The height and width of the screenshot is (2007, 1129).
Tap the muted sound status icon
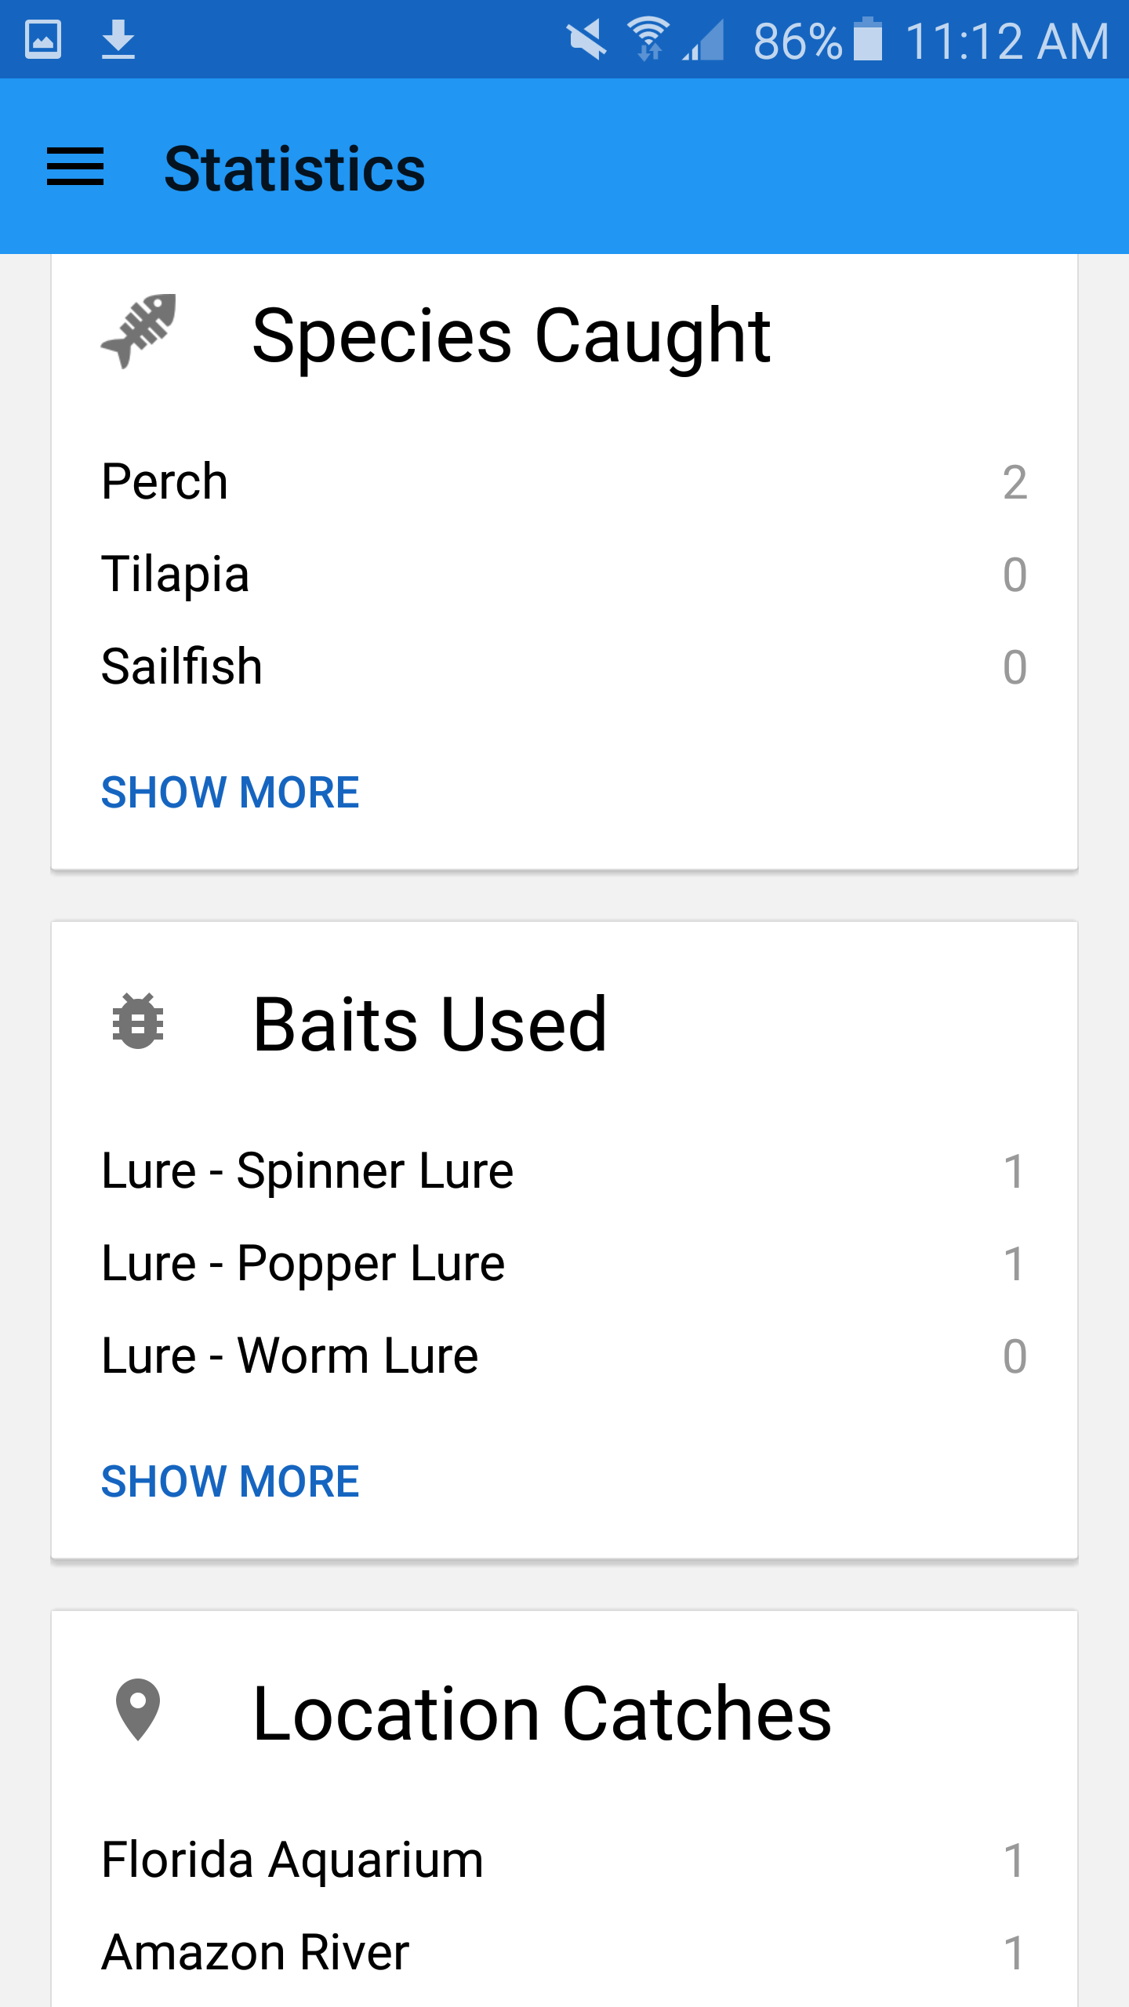tap(586, 39)
